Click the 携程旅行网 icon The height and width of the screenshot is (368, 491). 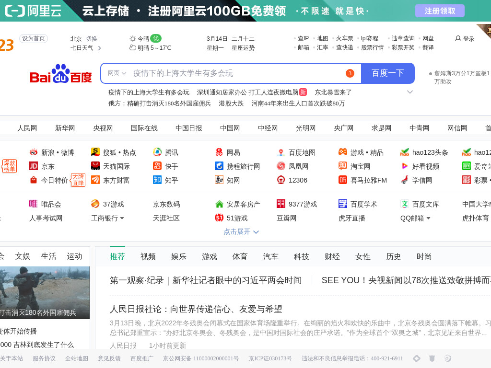click(x=219, y=166)
